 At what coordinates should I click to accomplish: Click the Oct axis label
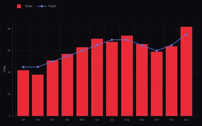157,120
